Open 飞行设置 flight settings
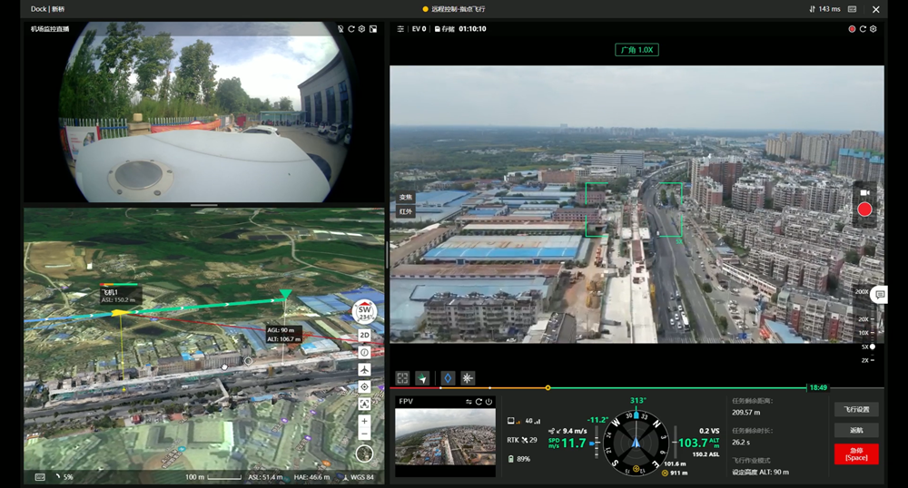 tap(856, 409)
